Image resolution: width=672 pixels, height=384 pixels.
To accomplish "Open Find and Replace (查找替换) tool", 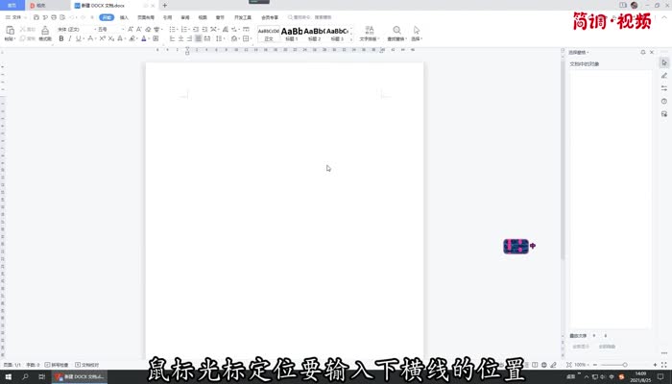I will (x=397, y=34).
